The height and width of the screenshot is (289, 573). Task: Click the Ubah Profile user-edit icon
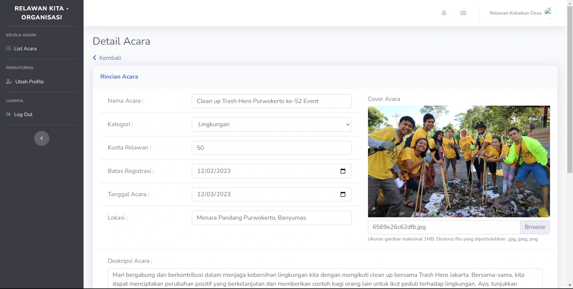[9, 82]
